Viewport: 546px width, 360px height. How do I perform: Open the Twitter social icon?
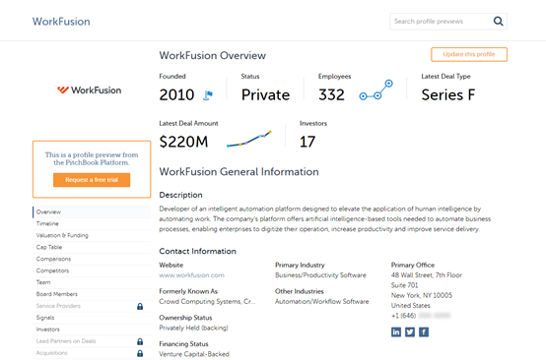410,332
